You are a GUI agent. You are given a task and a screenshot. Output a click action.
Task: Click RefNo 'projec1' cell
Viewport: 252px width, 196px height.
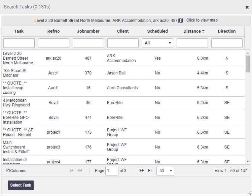coord(53,132)
